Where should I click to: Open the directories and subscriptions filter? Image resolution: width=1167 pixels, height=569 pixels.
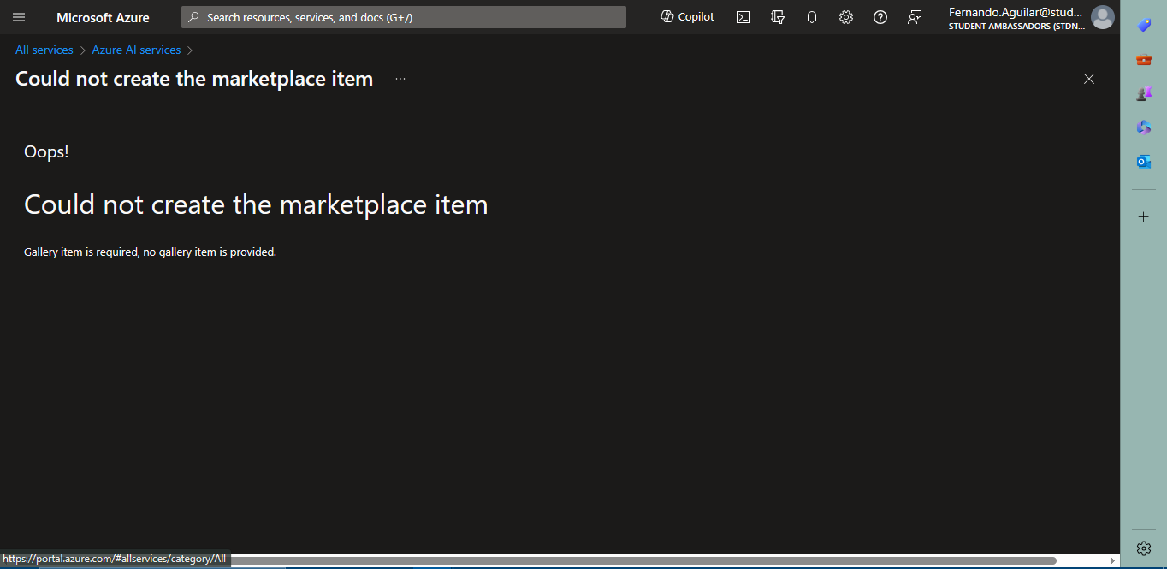[x=777, y=16]
